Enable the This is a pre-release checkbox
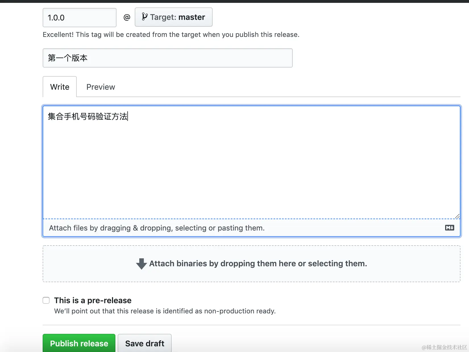 tap(46, 300)
